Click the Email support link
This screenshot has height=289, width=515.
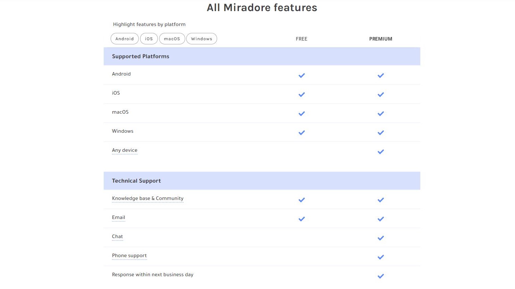click(x=119, y=217)
